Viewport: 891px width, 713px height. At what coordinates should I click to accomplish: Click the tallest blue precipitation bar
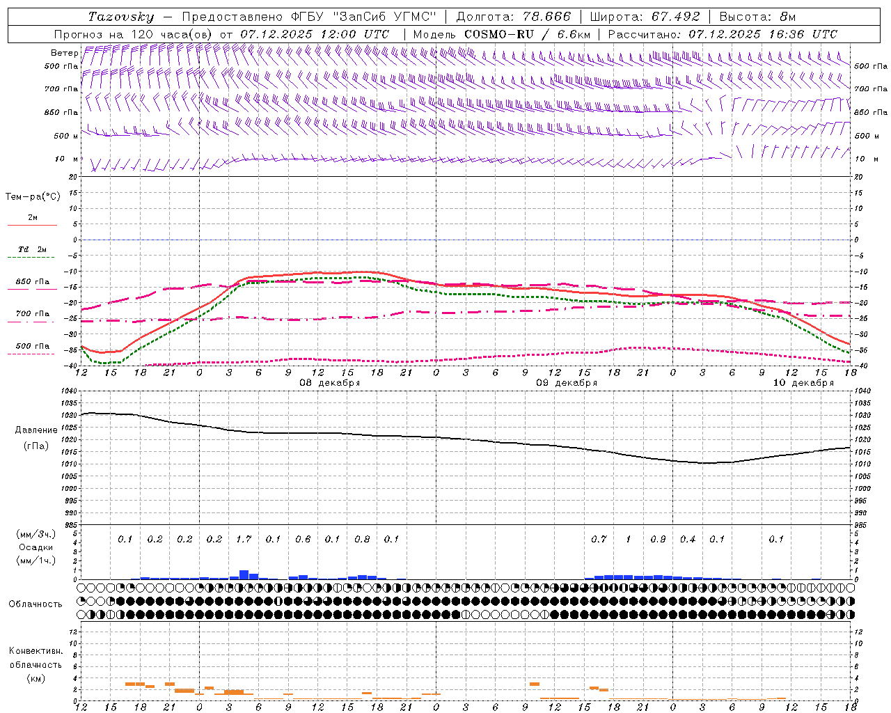pyautogui.click(x=244, y=575)
